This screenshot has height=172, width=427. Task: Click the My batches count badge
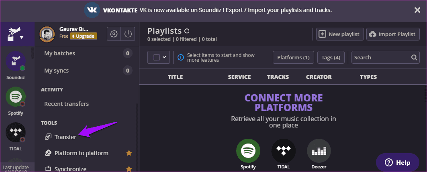coord(127,53)
